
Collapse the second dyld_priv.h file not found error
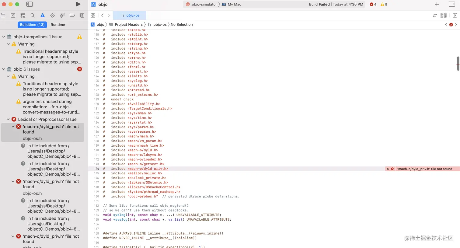pos(13,181)
